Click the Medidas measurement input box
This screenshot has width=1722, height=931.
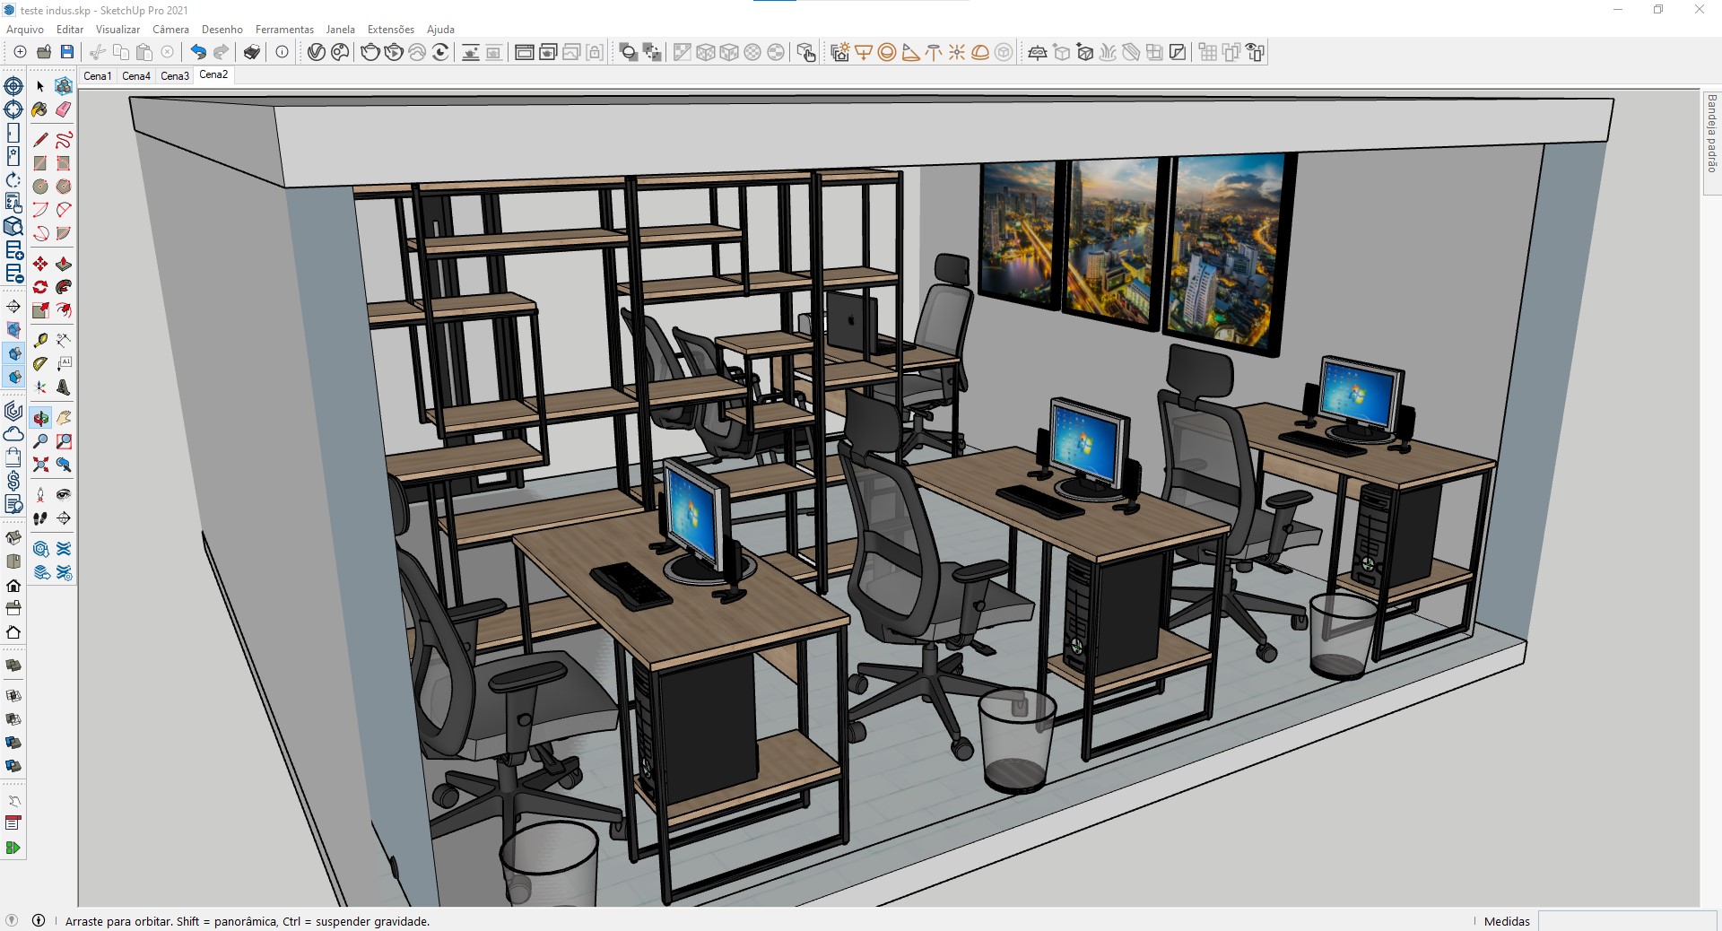click(x=1627, y=921)
